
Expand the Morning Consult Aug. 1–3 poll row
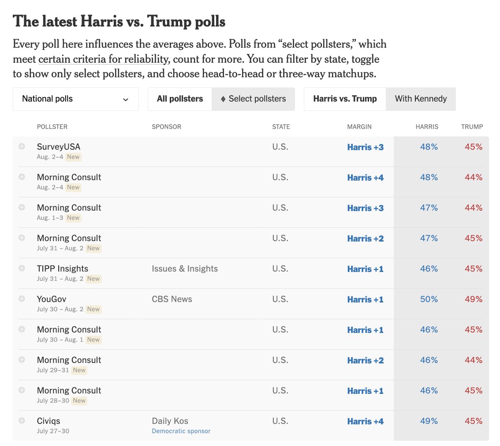(x=22, y=207)
